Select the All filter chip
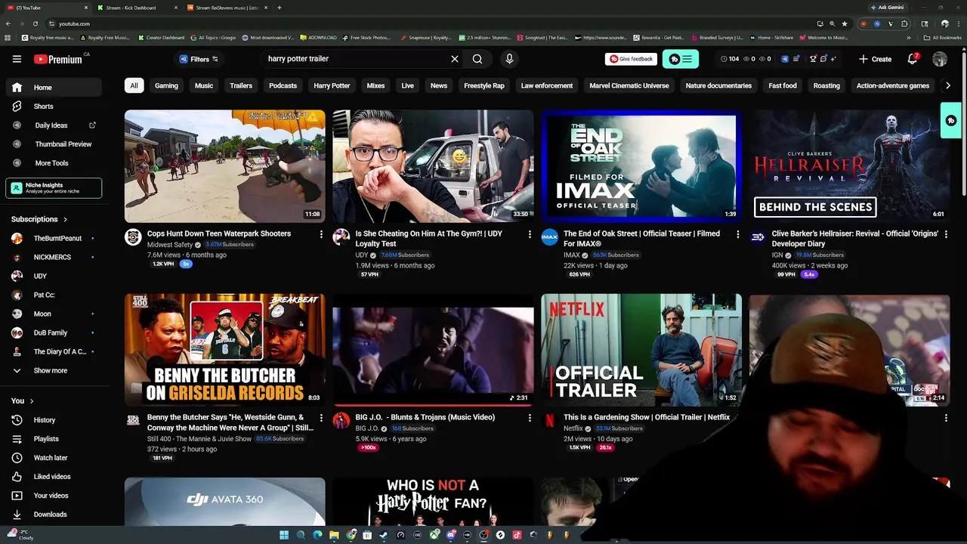This screenshot has height=544, width=967. click(x=134, y=85)
